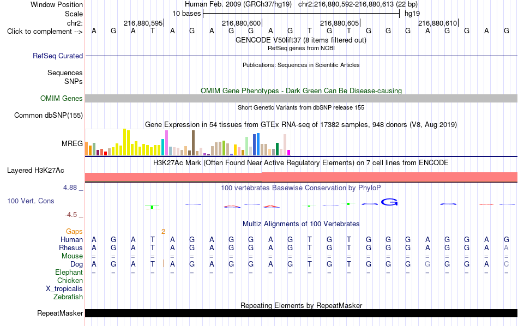Click the tall brown bar in GTEx chart
Viewport: 518px width, 326px height.
193,143
